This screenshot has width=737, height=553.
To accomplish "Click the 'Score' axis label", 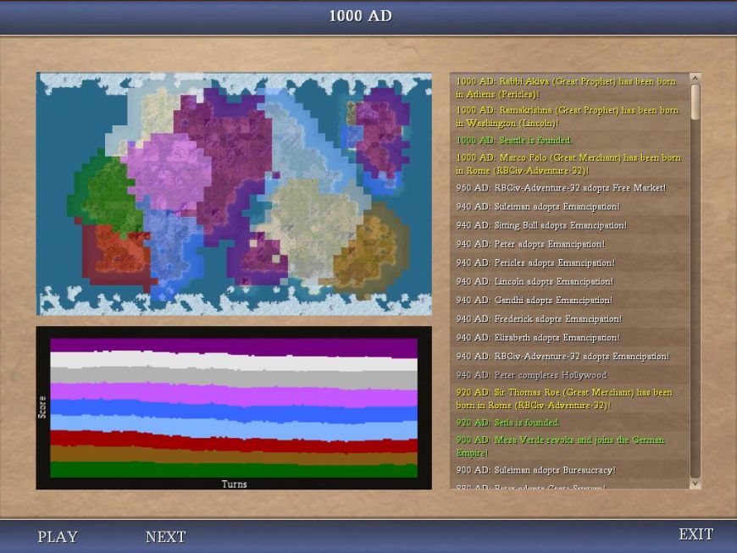I will point(42,407).
